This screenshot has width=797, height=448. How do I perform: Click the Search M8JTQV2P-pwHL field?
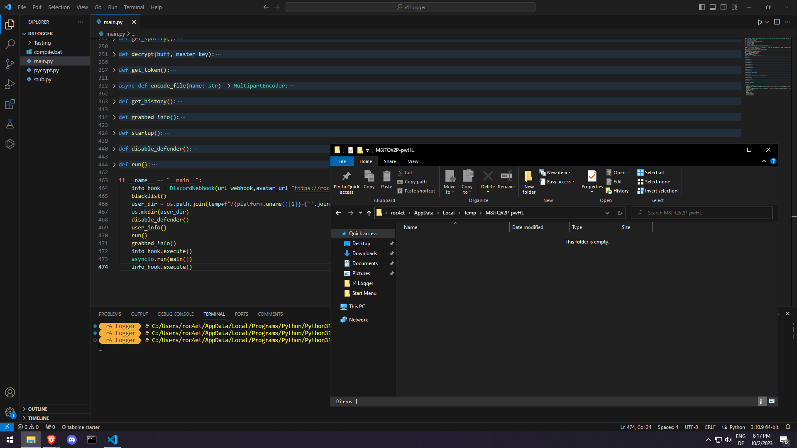702,213
